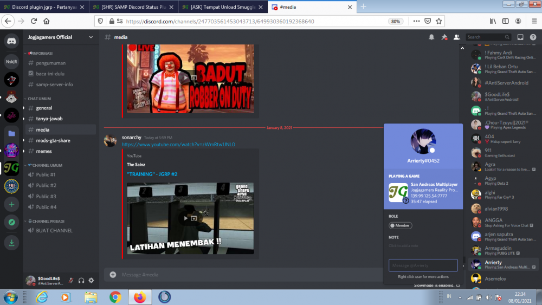Viewport: 542px width, 305px height.
Task: Go to Firefox home page
Action: point(46,21)
